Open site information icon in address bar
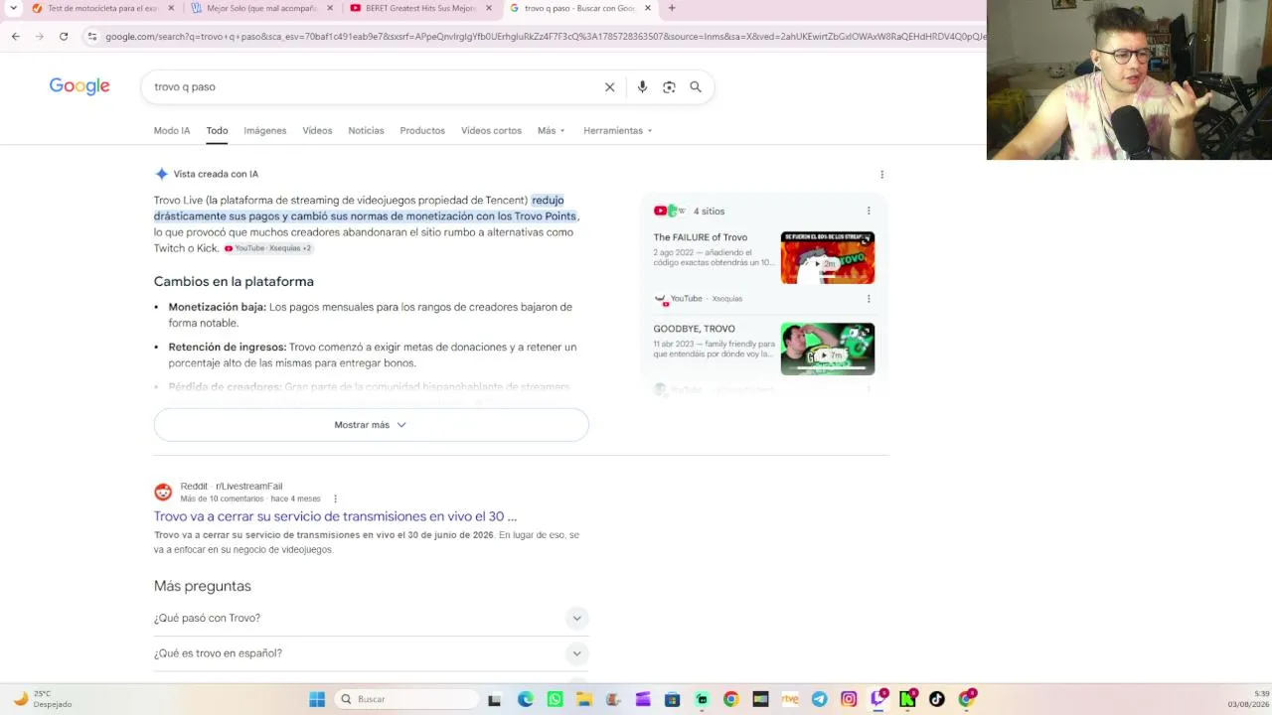Image resolution: width=1272 pixels, height=715 pixels. 92,37
